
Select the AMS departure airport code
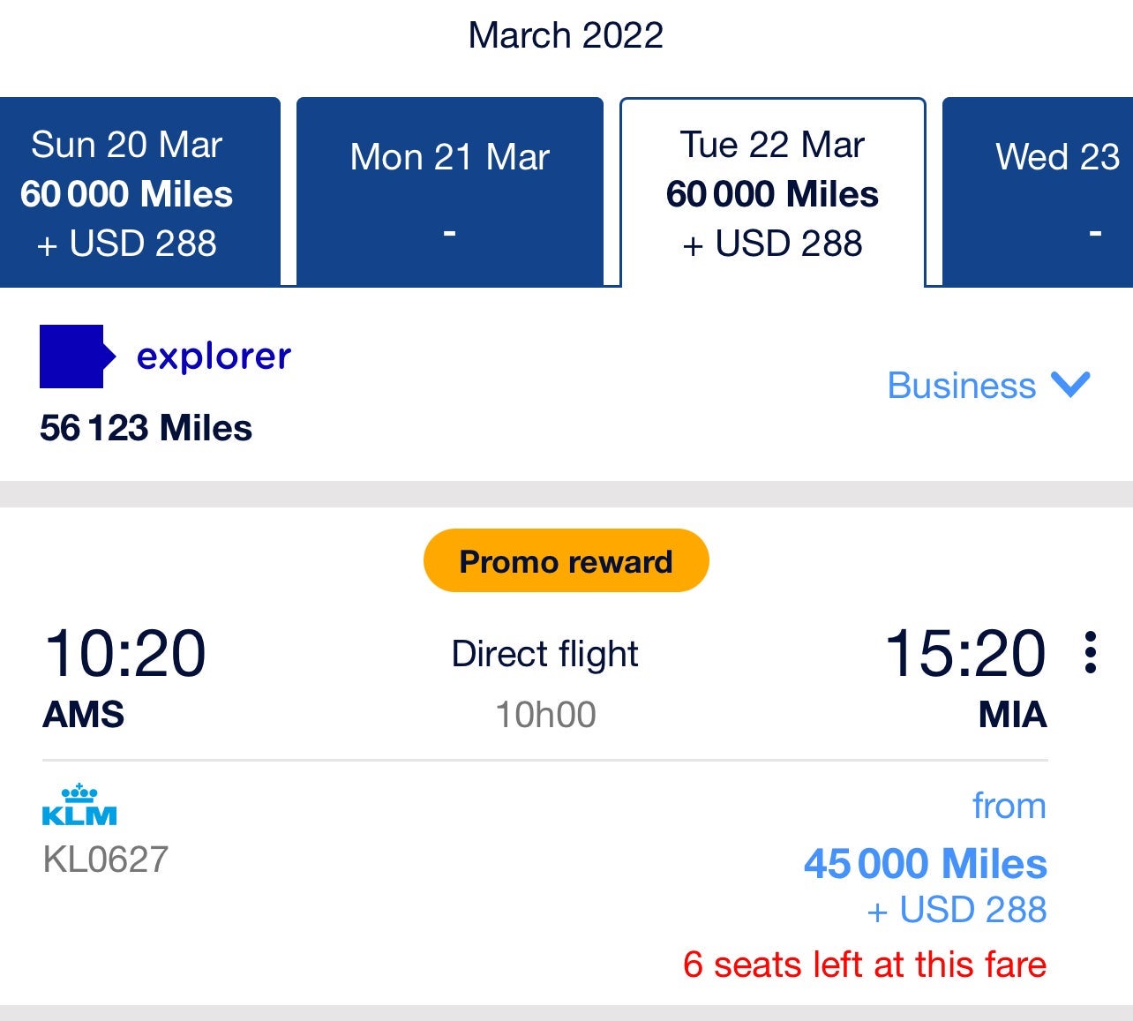(x=82, y=716)
